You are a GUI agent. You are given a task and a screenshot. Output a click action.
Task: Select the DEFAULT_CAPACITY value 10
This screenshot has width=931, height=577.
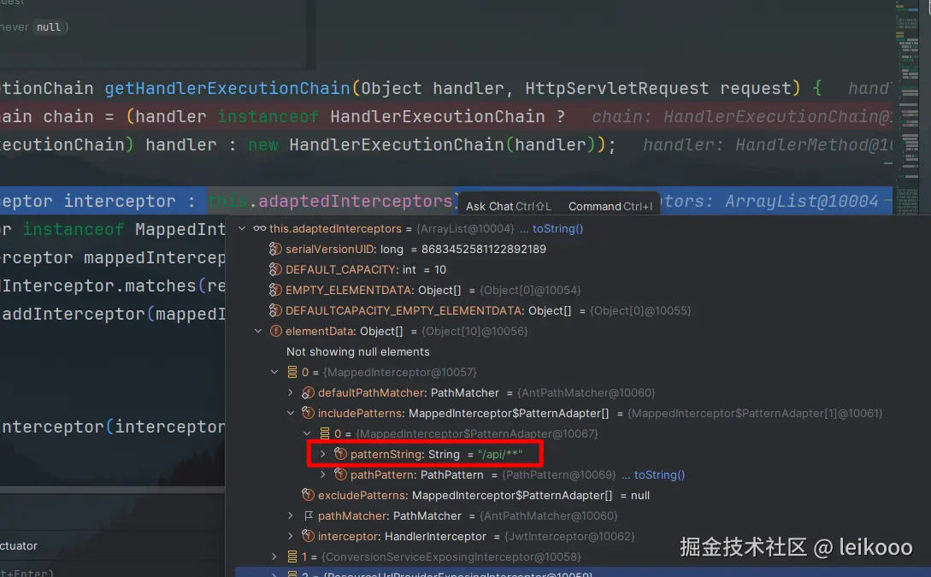tap(440, 269)
